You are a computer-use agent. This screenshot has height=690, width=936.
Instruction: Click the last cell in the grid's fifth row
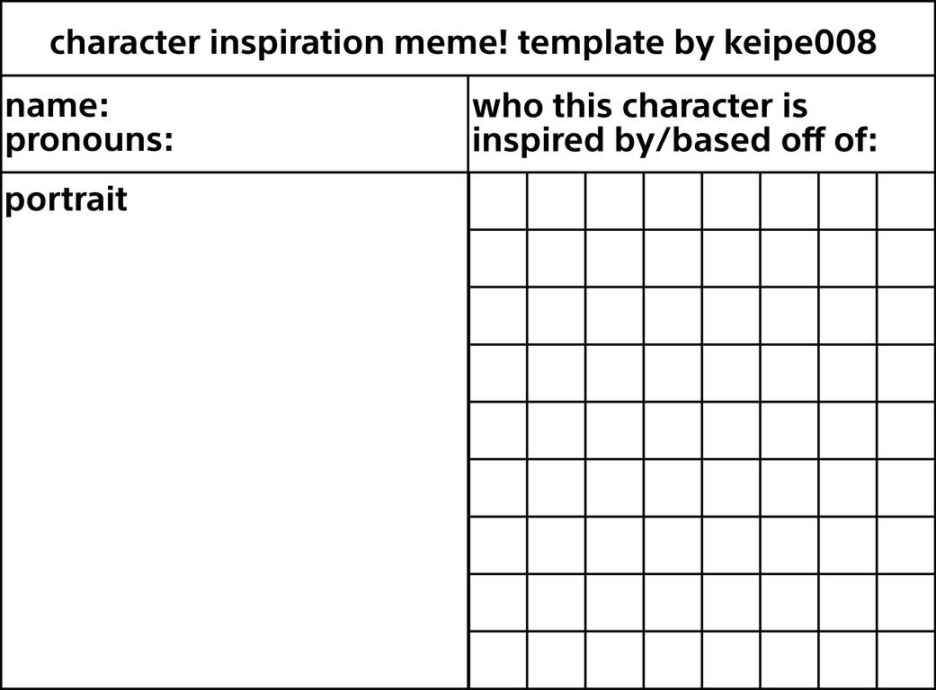(x=905, y=430)
